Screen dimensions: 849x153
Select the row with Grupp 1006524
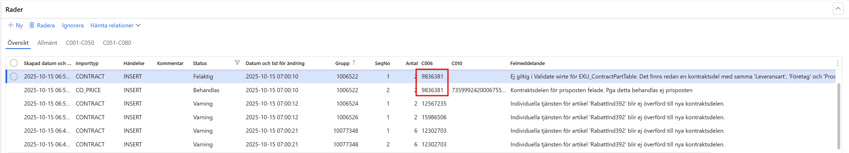[x=347, y=104]
